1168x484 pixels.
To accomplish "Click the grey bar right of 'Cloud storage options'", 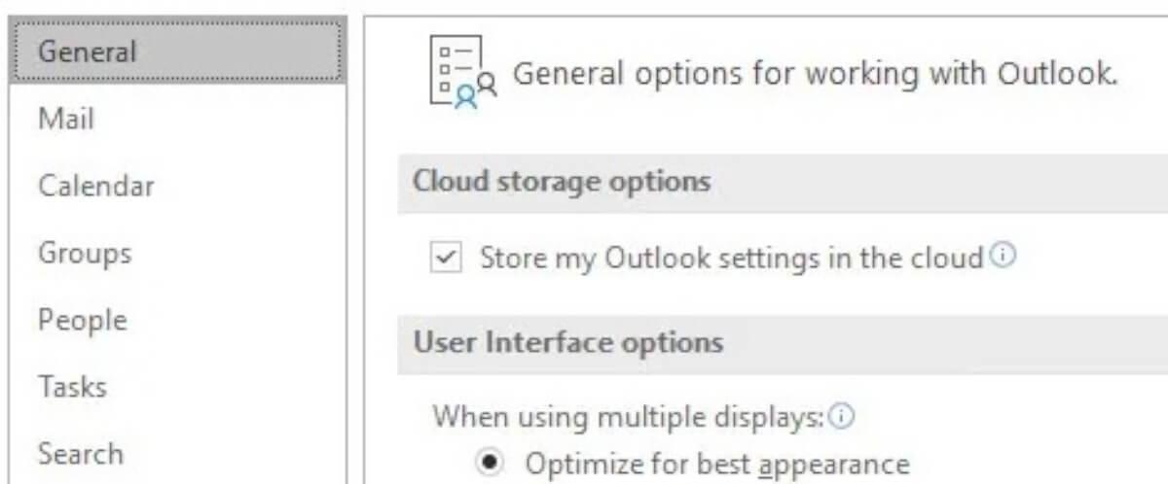I will point(939,182).
